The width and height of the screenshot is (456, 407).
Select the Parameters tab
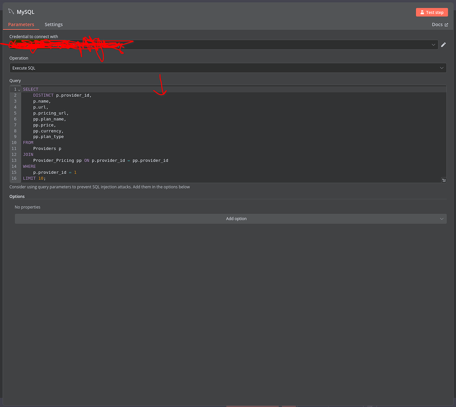point(21,24)
